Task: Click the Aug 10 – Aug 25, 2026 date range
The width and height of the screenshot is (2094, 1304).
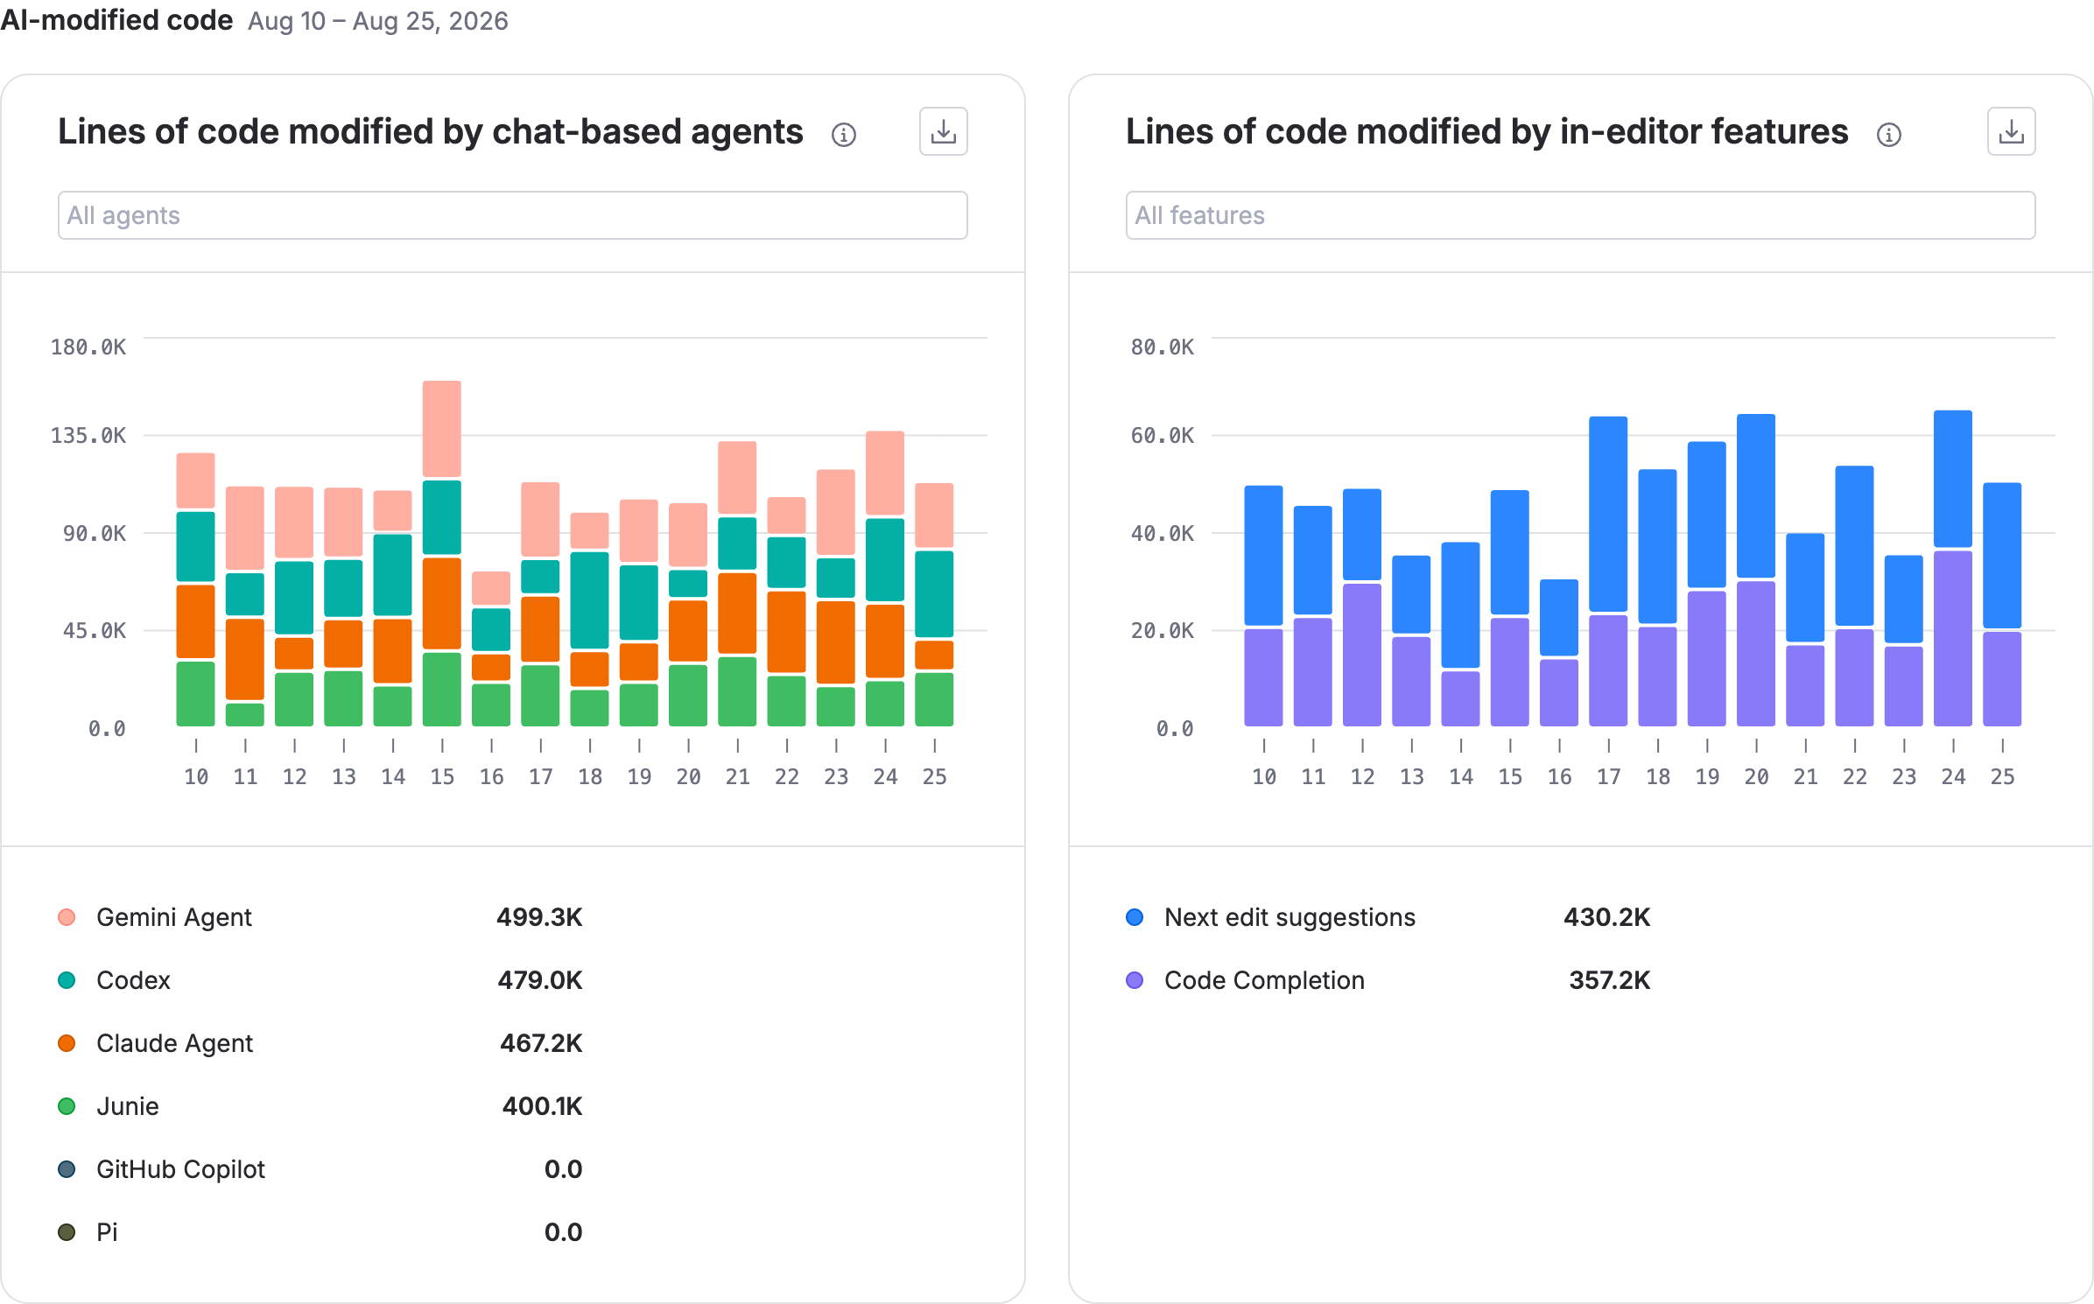Action: 377,21
